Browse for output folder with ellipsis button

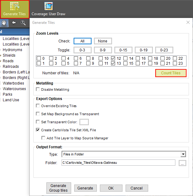[182, 163]
